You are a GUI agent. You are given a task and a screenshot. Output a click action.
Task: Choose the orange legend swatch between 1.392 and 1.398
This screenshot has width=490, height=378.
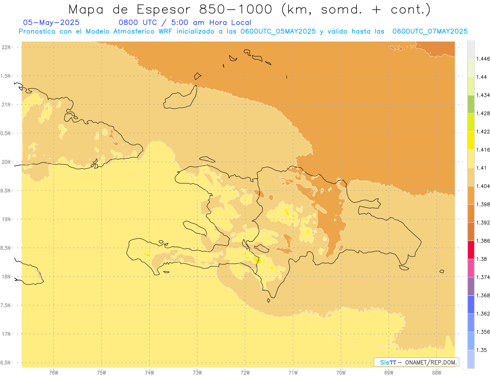pyautogui.click(x=471, y=213)
